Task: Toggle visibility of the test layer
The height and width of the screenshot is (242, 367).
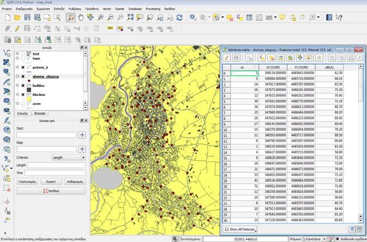Action: [x=23, y=54]
